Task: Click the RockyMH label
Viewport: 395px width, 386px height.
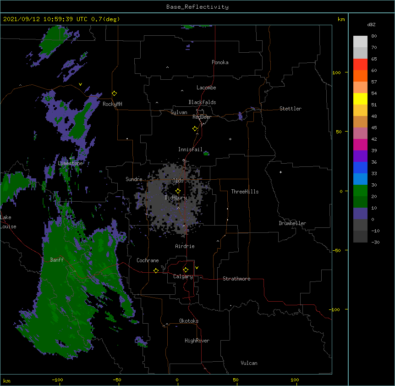Action: point(112,104)
